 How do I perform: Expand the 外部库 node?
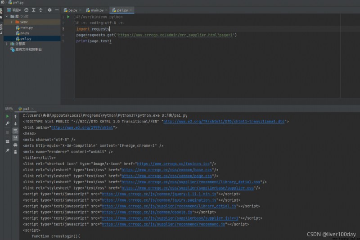[7, 44]
